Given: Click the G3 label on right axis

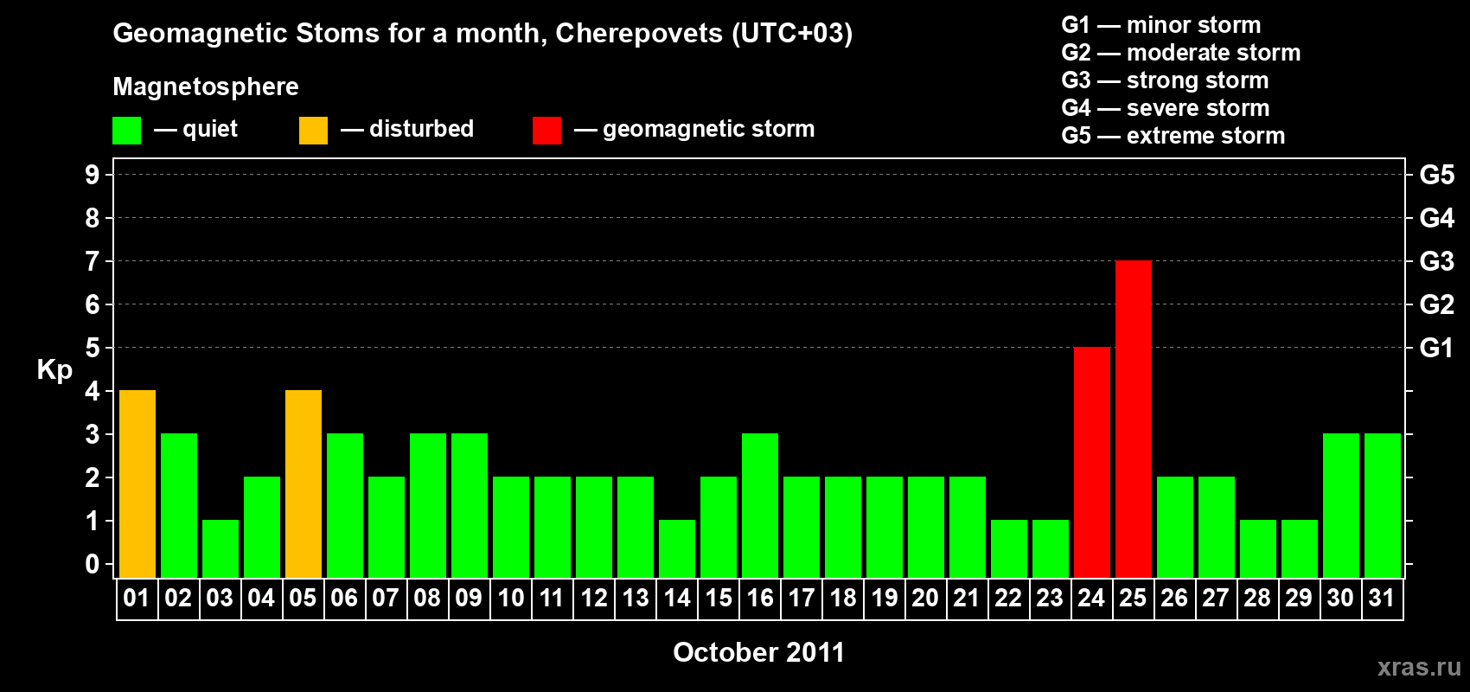Looking at the screenshot, I should 1437,261.
